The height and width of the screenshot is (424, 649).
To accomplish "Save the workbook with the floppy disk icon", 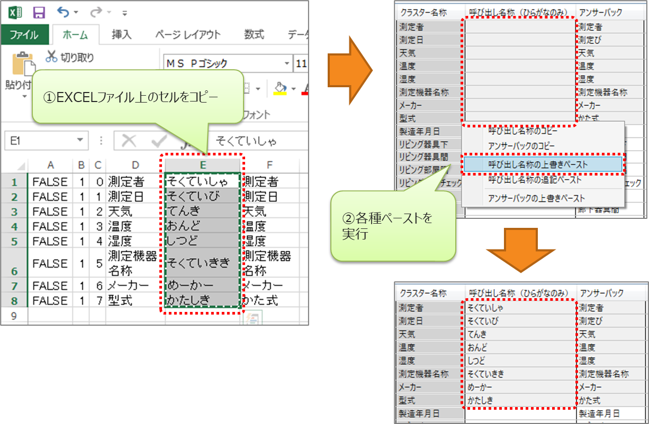I will (x=39, y=12).
